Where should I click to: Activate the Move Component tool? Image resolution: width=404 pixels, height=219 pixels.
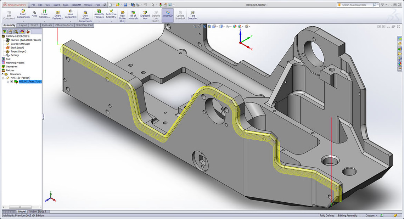tap(70, 15)
